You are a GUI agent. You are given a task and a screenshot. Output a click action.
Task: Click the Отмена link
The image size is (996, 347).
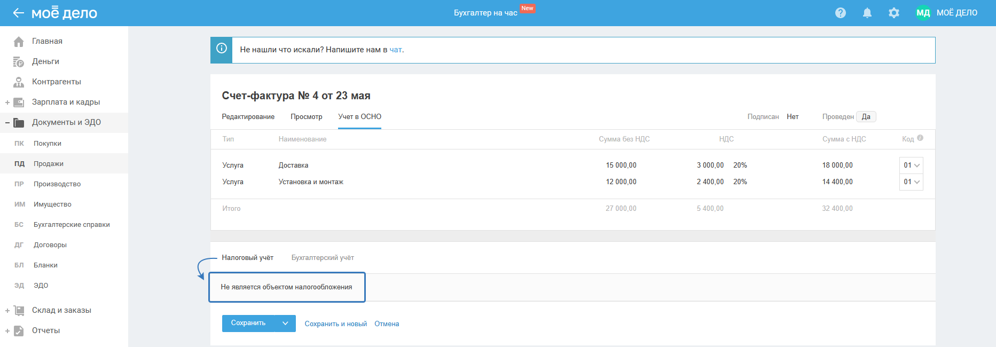(387, 324)
